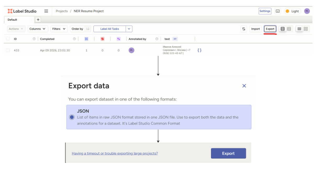Click the refresh data icon

click(x=244, y=29)
